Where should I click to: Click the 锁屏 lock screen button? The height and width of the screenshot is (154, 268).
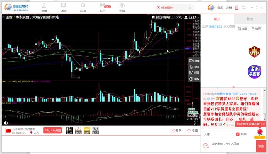(x=256, y=29)
